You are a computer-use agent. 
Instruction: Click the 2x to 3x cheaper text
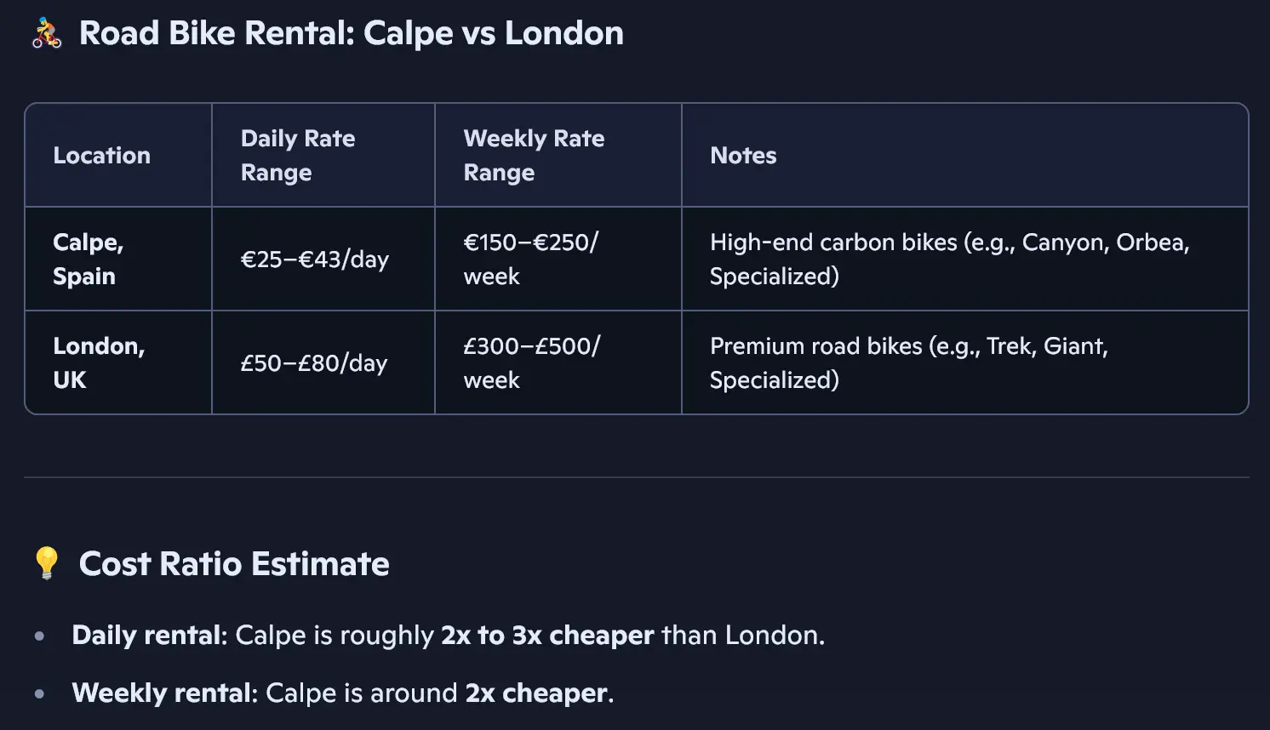pos(546,636)
